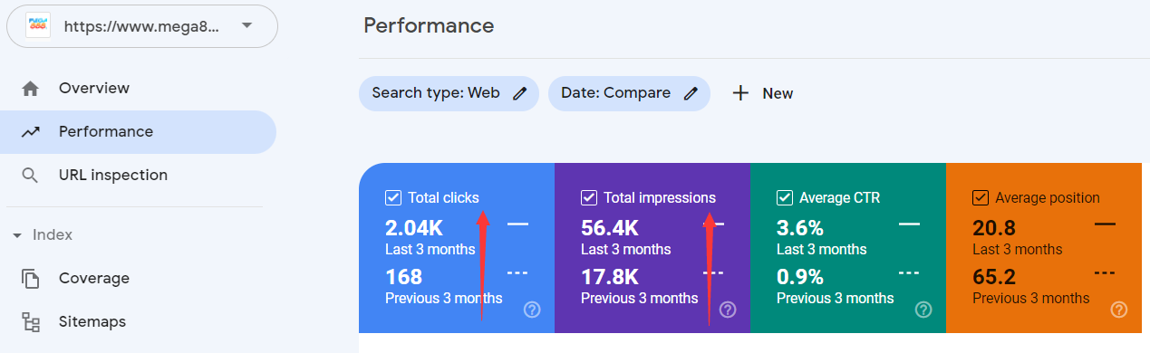
Task: Add a new filter with New button
Action: point(762,93)
